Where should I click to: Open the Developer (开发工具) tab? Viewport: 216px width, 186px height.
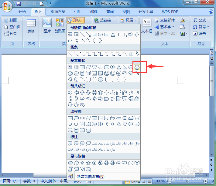pos(146,12)
